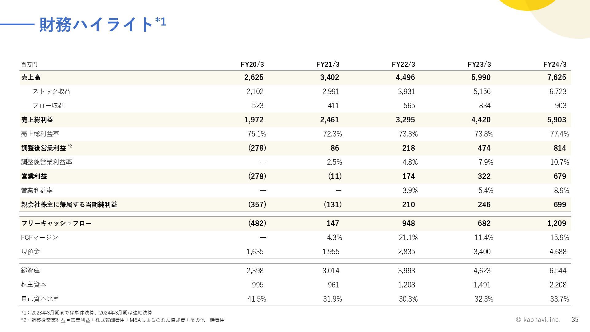Click the 営業利益率 row label
Viewport: 590px width, 332px height.
coord(37,191)
